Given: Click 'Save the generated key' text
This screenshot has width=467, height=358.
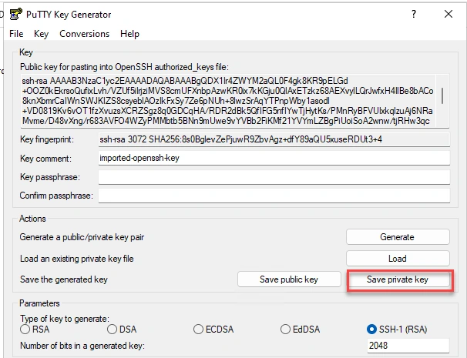Looking at the screenshot, I should coord(64,279).
